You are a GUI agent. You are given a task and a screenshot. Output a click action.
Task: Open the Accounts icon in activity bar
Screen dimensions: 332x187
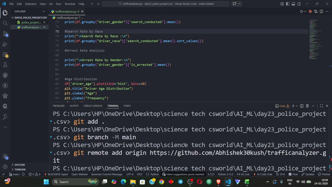click(x=5, y=157)
